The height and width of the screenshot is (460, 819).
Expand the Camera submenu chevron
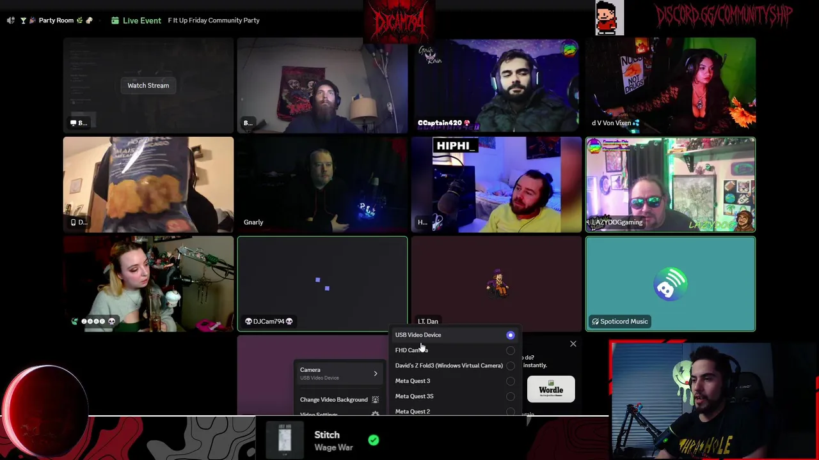click(x=376, y=373)
